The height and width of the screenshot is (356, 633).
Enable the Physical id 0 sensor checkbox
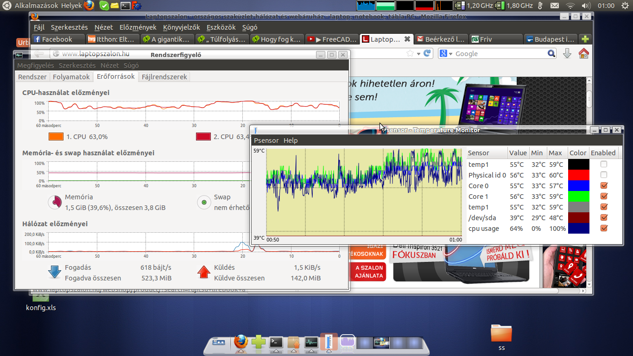[604, 175]
